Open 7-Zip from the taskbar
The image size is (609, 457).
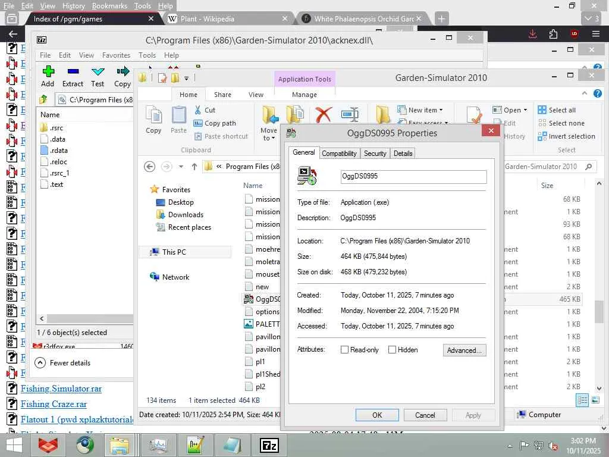click(269, 445)
